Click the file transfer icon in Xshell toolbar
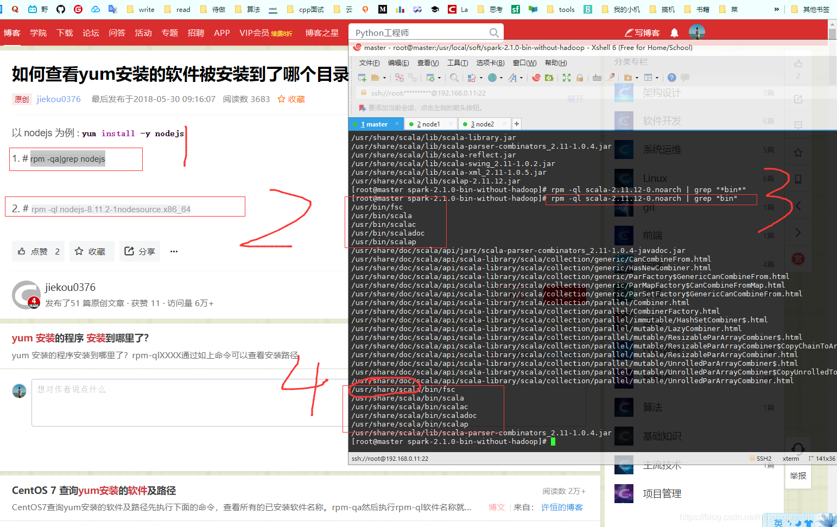837x527 pixels. pyautogui.click(x=472, y=78)
